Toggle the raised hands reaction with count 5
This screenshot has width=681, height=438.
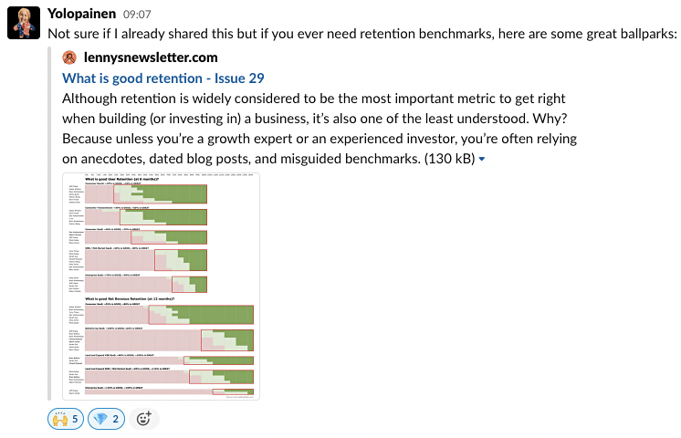click(66, 419)
